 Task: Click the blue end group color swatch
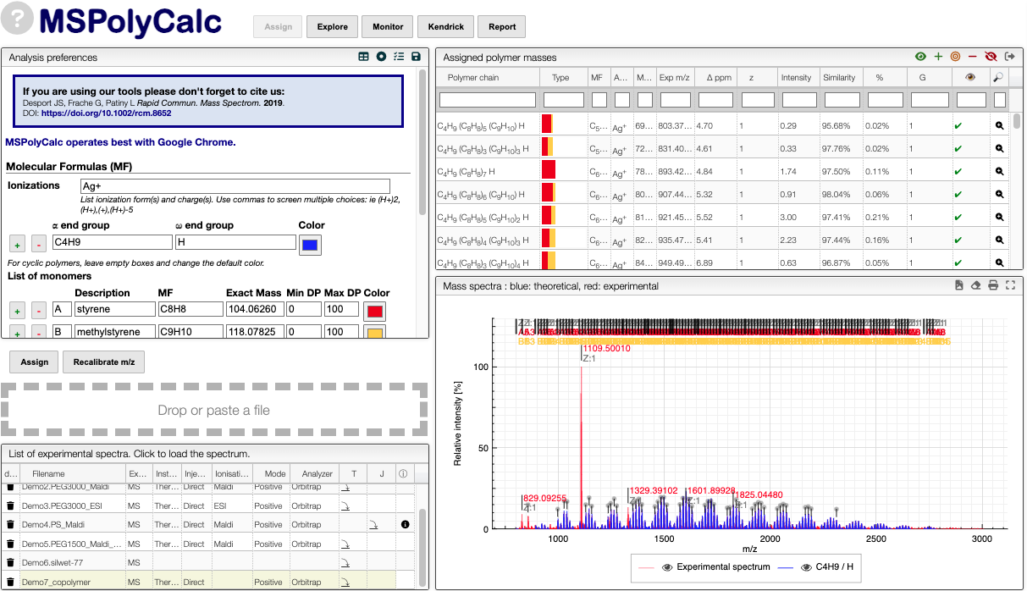[x=310, y=245]
